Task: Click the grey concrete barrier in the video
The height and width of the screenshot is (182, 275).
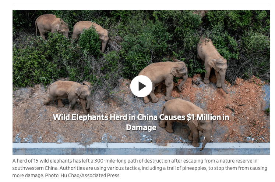Action: click(x=141, y=149)
